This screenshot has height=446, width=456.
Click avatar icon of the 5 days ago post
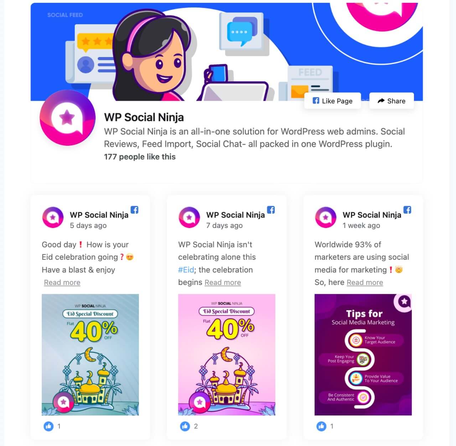(x=53, y=217)
